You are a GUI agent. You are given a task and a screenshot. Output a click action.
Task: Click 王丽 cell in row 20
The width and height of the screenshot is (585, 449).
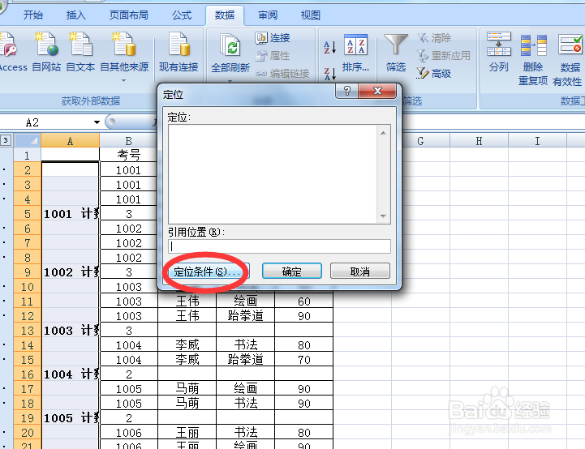click(187, 433)
